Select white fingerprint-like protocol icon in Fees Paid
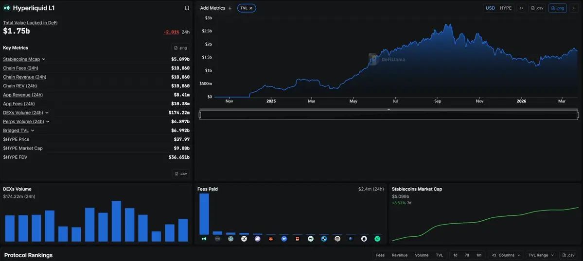 pos(337,239)
